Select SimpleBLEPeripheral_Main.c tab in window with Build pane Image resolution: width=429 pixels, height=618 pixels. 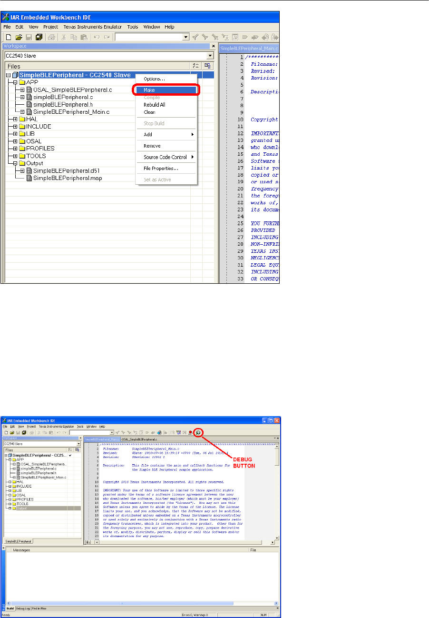point(102,439)
